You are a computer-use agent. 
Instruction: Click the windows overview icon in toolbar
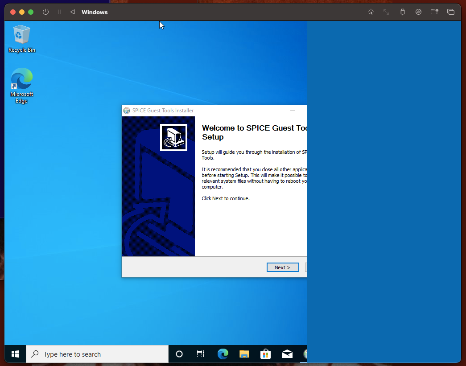click(x=450, y=12)
